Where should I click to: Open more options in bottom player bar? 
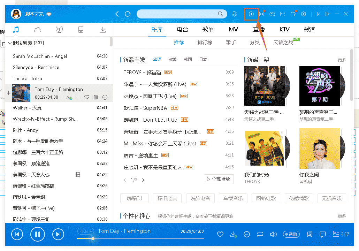click(246, 234)
